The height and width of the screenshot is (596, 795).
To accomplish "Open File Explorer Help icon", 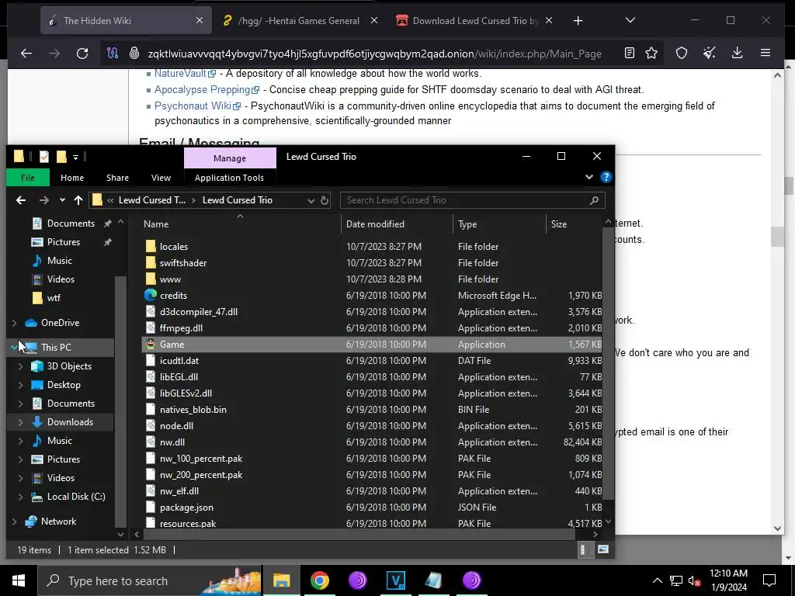I will tap(606, 178).
